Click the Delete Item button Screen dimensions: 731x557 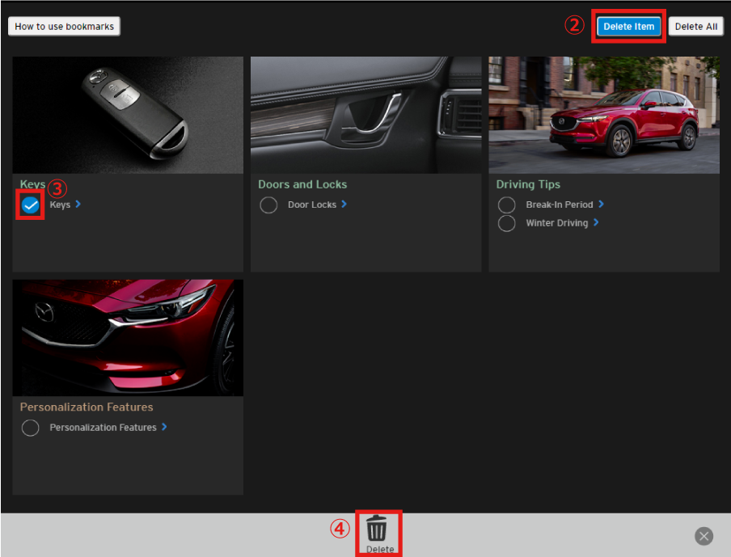coord(628,27)
